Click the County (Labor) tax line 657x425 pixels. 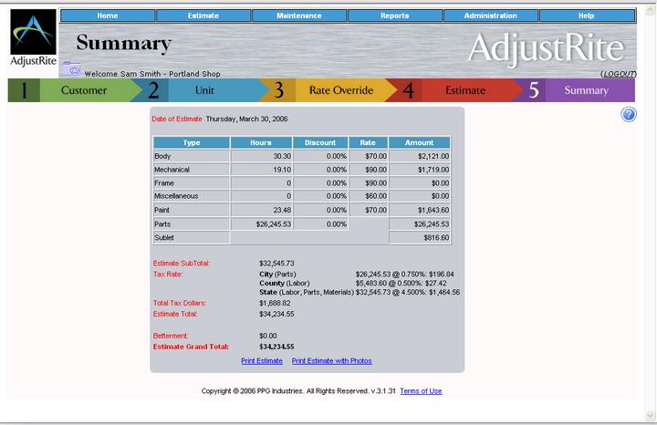click(x=353, y=284)
